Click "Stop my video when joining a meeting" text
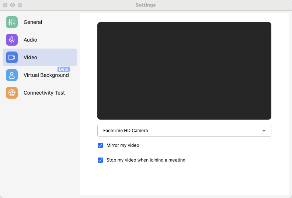Viewport: 292px width, 198px height. point(146,160)
